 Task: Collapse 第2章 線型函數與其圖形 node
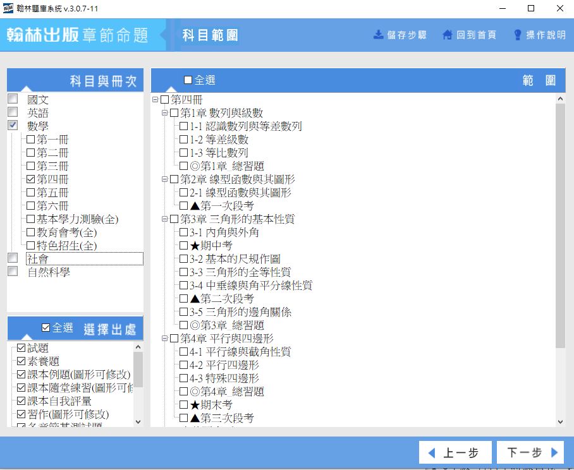(165, 179)
